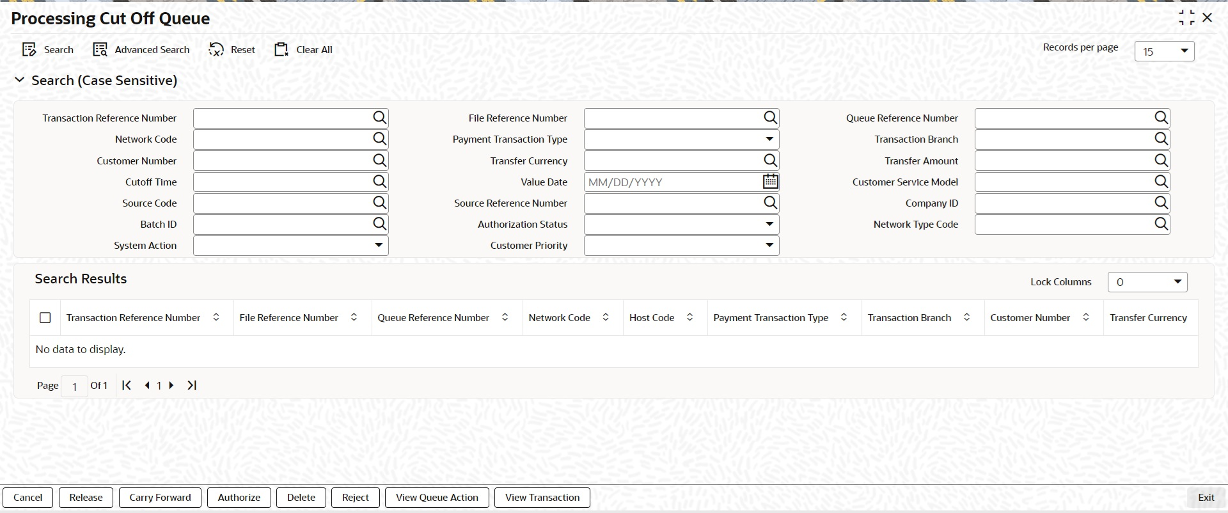Click the Reject button
The width and height of the screenshot is (1228, 513).
356,498
